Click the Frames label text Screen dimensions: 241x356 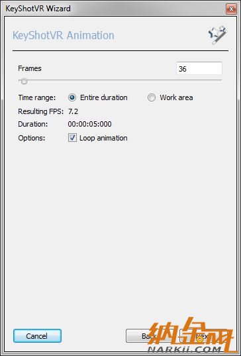30,68
